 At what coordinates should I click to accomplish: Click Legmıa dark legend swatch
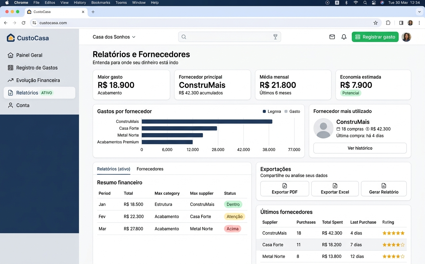264,111
